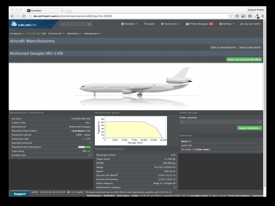275x206 pixels.
Task: Open the Support page link
Action: pos(149,24)
